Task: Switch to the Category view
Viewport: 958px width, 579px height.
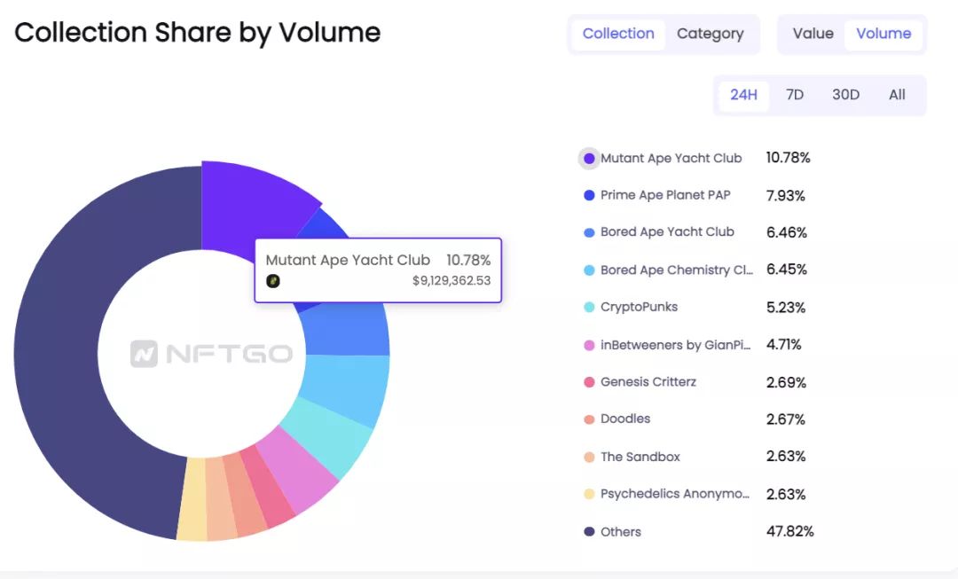Action: (x=710, y=34)
